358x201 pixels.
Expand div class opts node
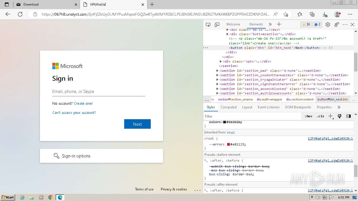click(221, 61)
